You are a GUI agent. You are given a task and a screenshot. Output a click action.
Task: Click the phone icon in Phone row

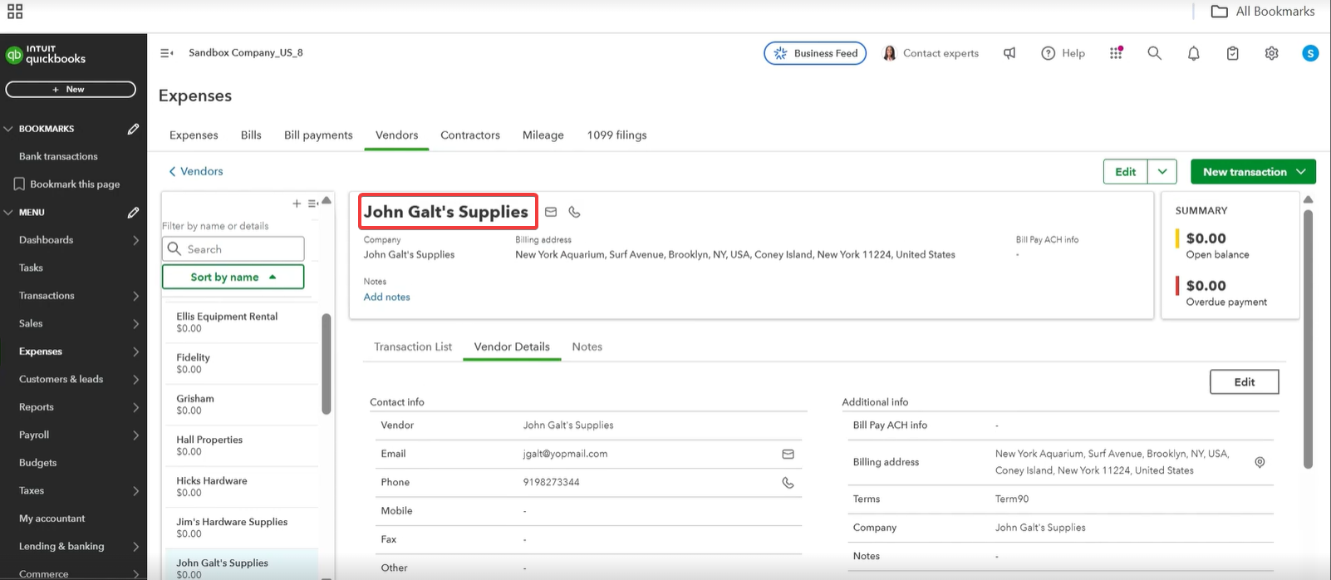788,483
